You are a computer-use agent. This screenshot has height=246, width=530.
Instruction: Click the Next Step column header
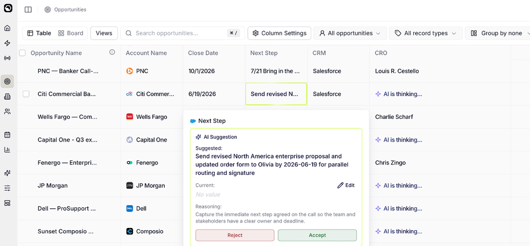click(263, 53)
